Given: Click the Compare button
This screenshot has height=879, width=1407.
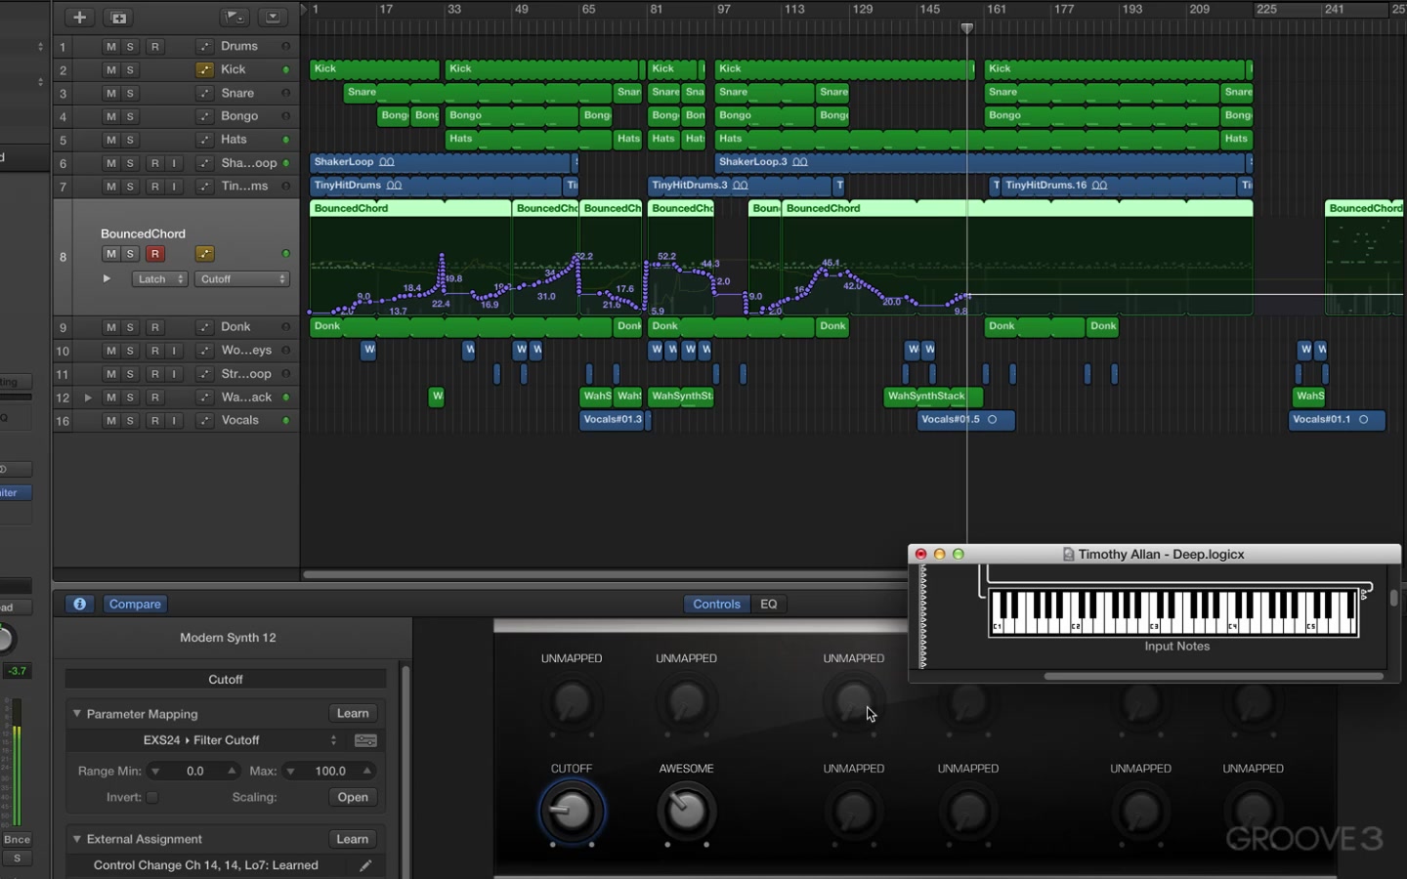Looking at the screenshot, I should click(135, 604).
